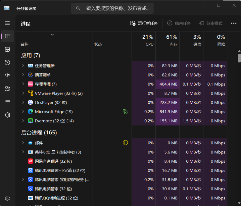Image resolution: width=241 pixels, height=206 pixels.
Task: Click 效率模式 button
Action: pos(210,23)
